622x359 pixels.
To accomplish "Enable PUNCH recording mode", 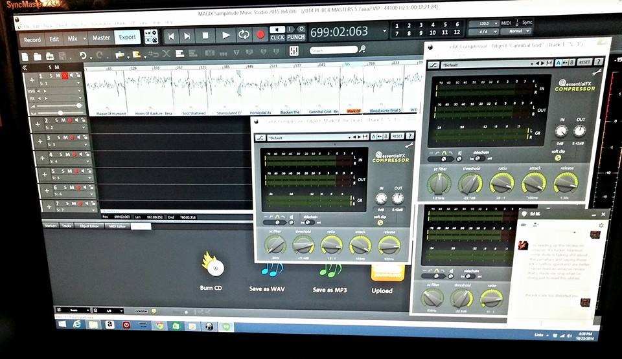I will pyautogui.click(x=295, y=37).
